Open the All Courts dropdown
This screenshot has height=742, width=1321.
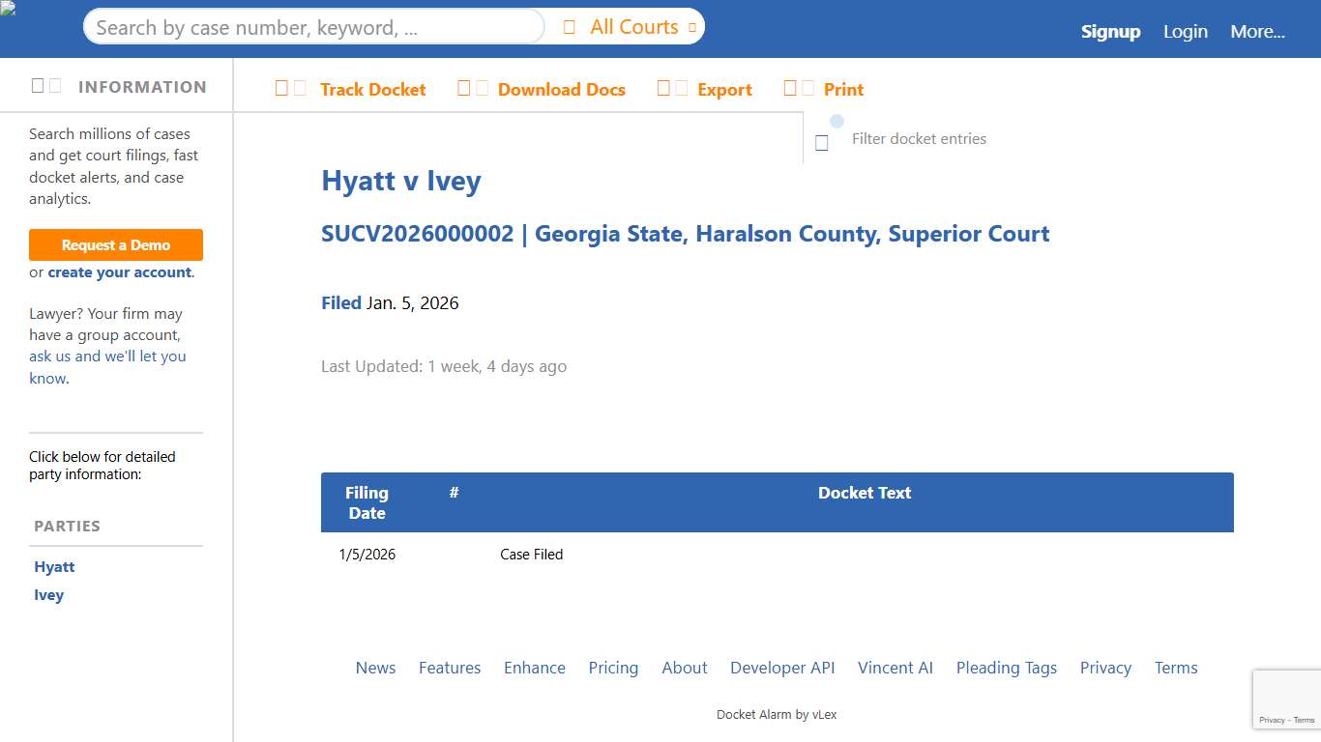click(x=634, y=26)
